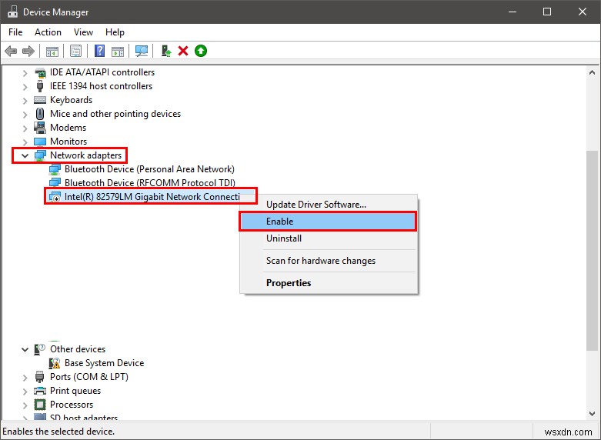601x440 pixels.
Task: Click Device Manager title bar icon
Action: 12,12
